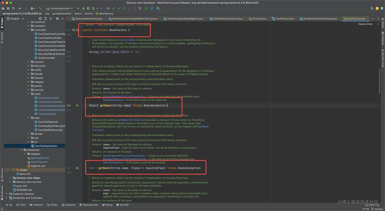Screen dimensions: 385x211
Task: Close the BeanFactory.java tab
Action: click(x=367, y=19)
